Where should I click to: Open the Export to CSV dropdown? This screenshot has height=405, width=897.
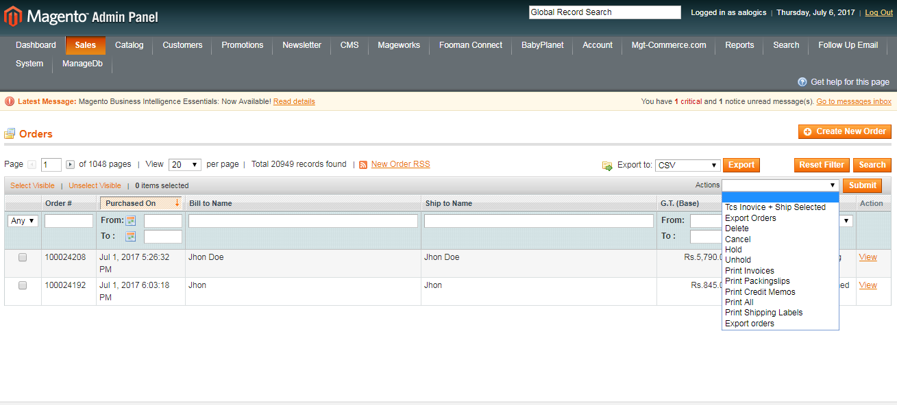pyautogui.click(x=687, y=166)
